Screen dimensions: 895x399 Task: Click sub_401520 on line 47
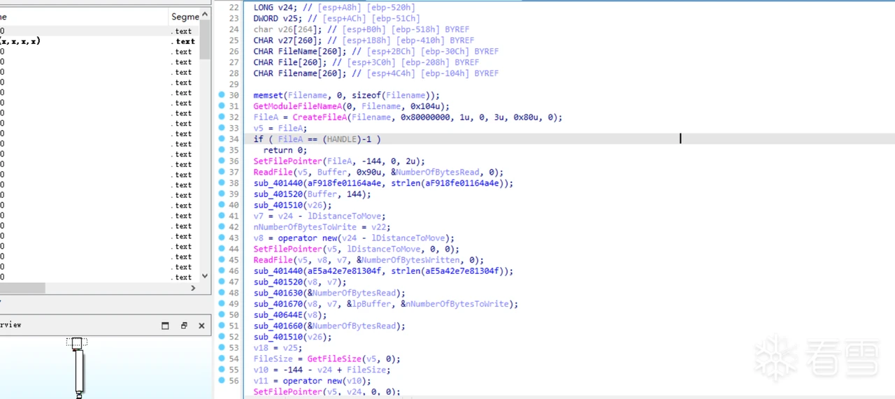[x=278, y=282]
